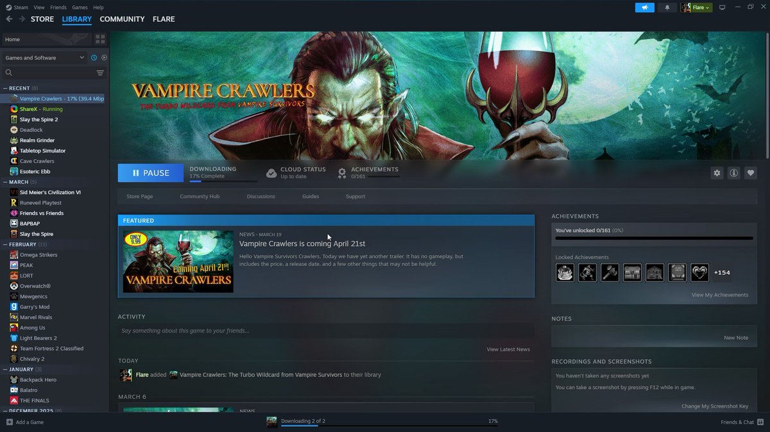Click View My Achievements link

pyautogui.click(x=720, y=295)
